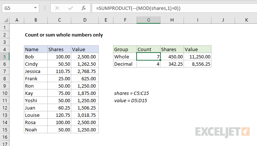Select column G header
257x146 pixels.
[148, 20]
